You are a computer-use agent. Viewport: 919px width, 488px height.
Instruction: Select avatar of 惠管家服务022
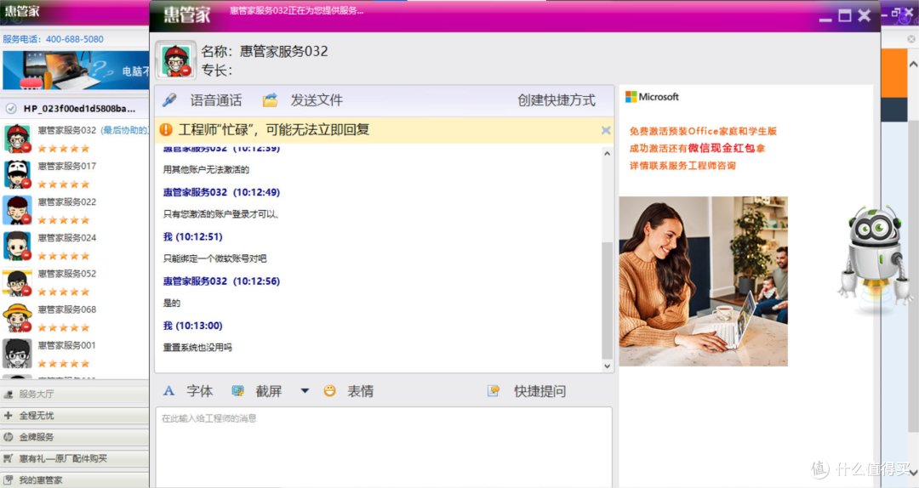[17, 210]
